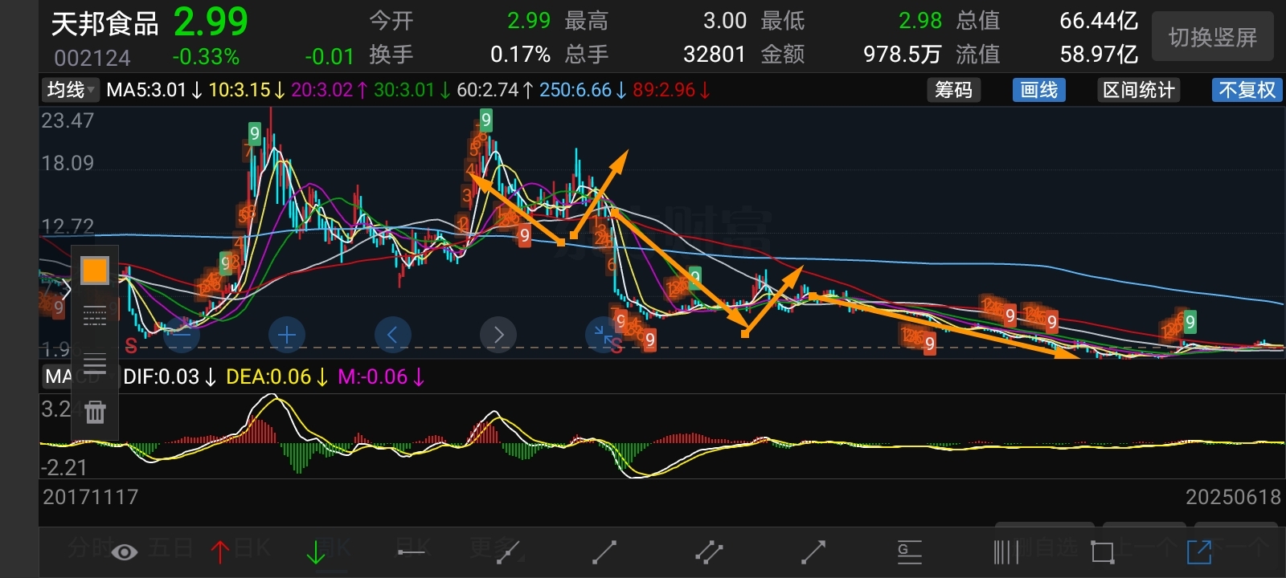Select the green down-arrow marker tool

coord(315,552)
